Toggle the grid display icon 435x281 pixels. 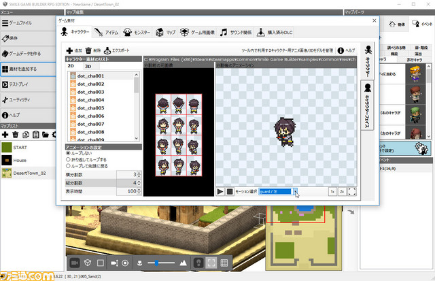(224, 263)
